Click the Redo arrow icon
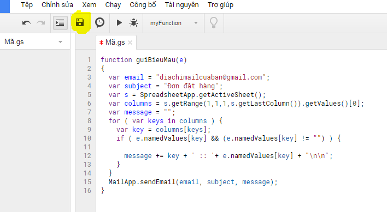 click(x=41, y=23)
